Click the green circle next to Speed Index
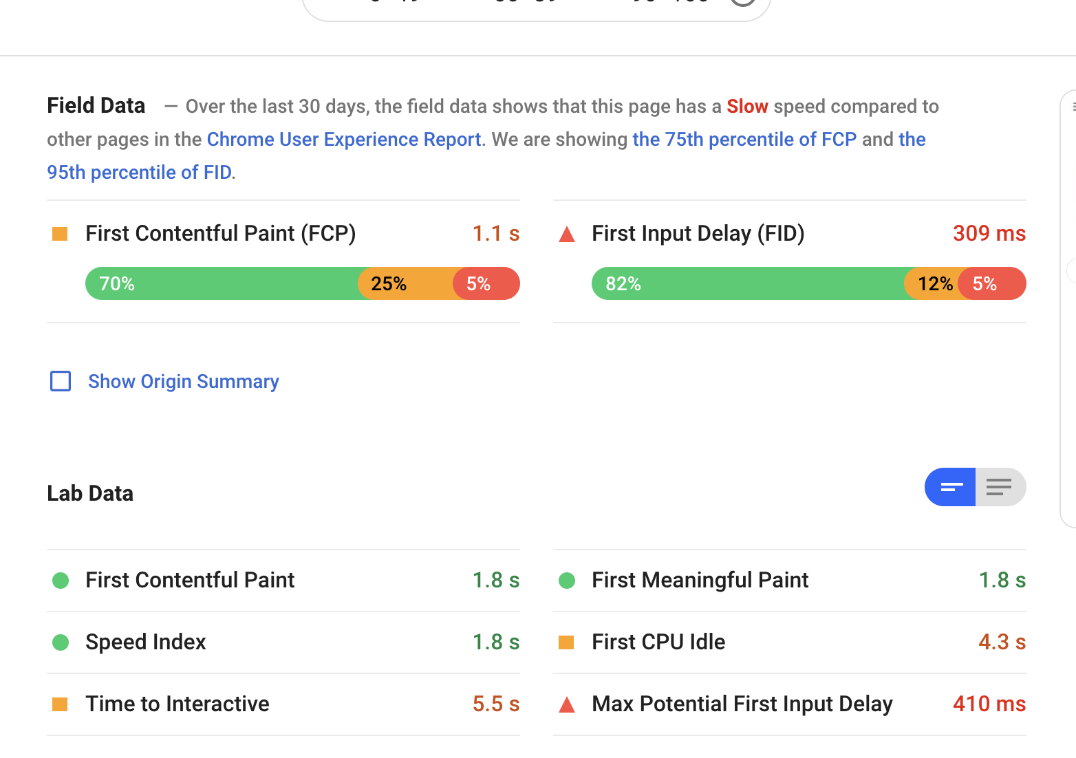Image resolution: width=1076 pixels, height=758 pixels. click(x=61, y=642)
